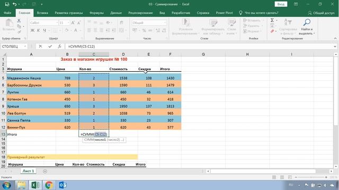This screenshot has height=190, width=339.
Task: Click the increase font size icon
Action: (73, 23)
